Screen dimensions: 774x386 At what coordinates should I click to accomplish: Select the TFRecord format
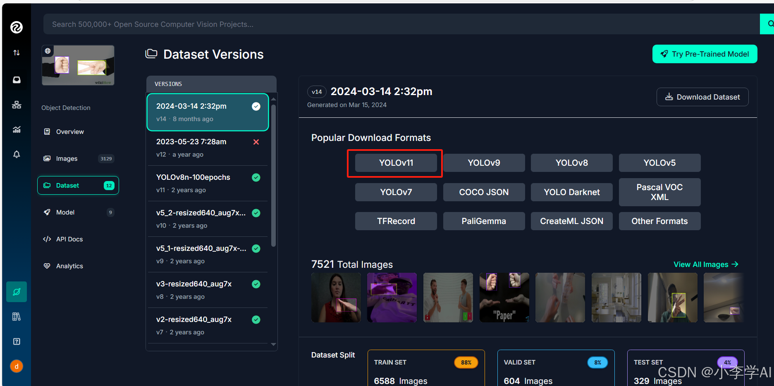[396, 221]
